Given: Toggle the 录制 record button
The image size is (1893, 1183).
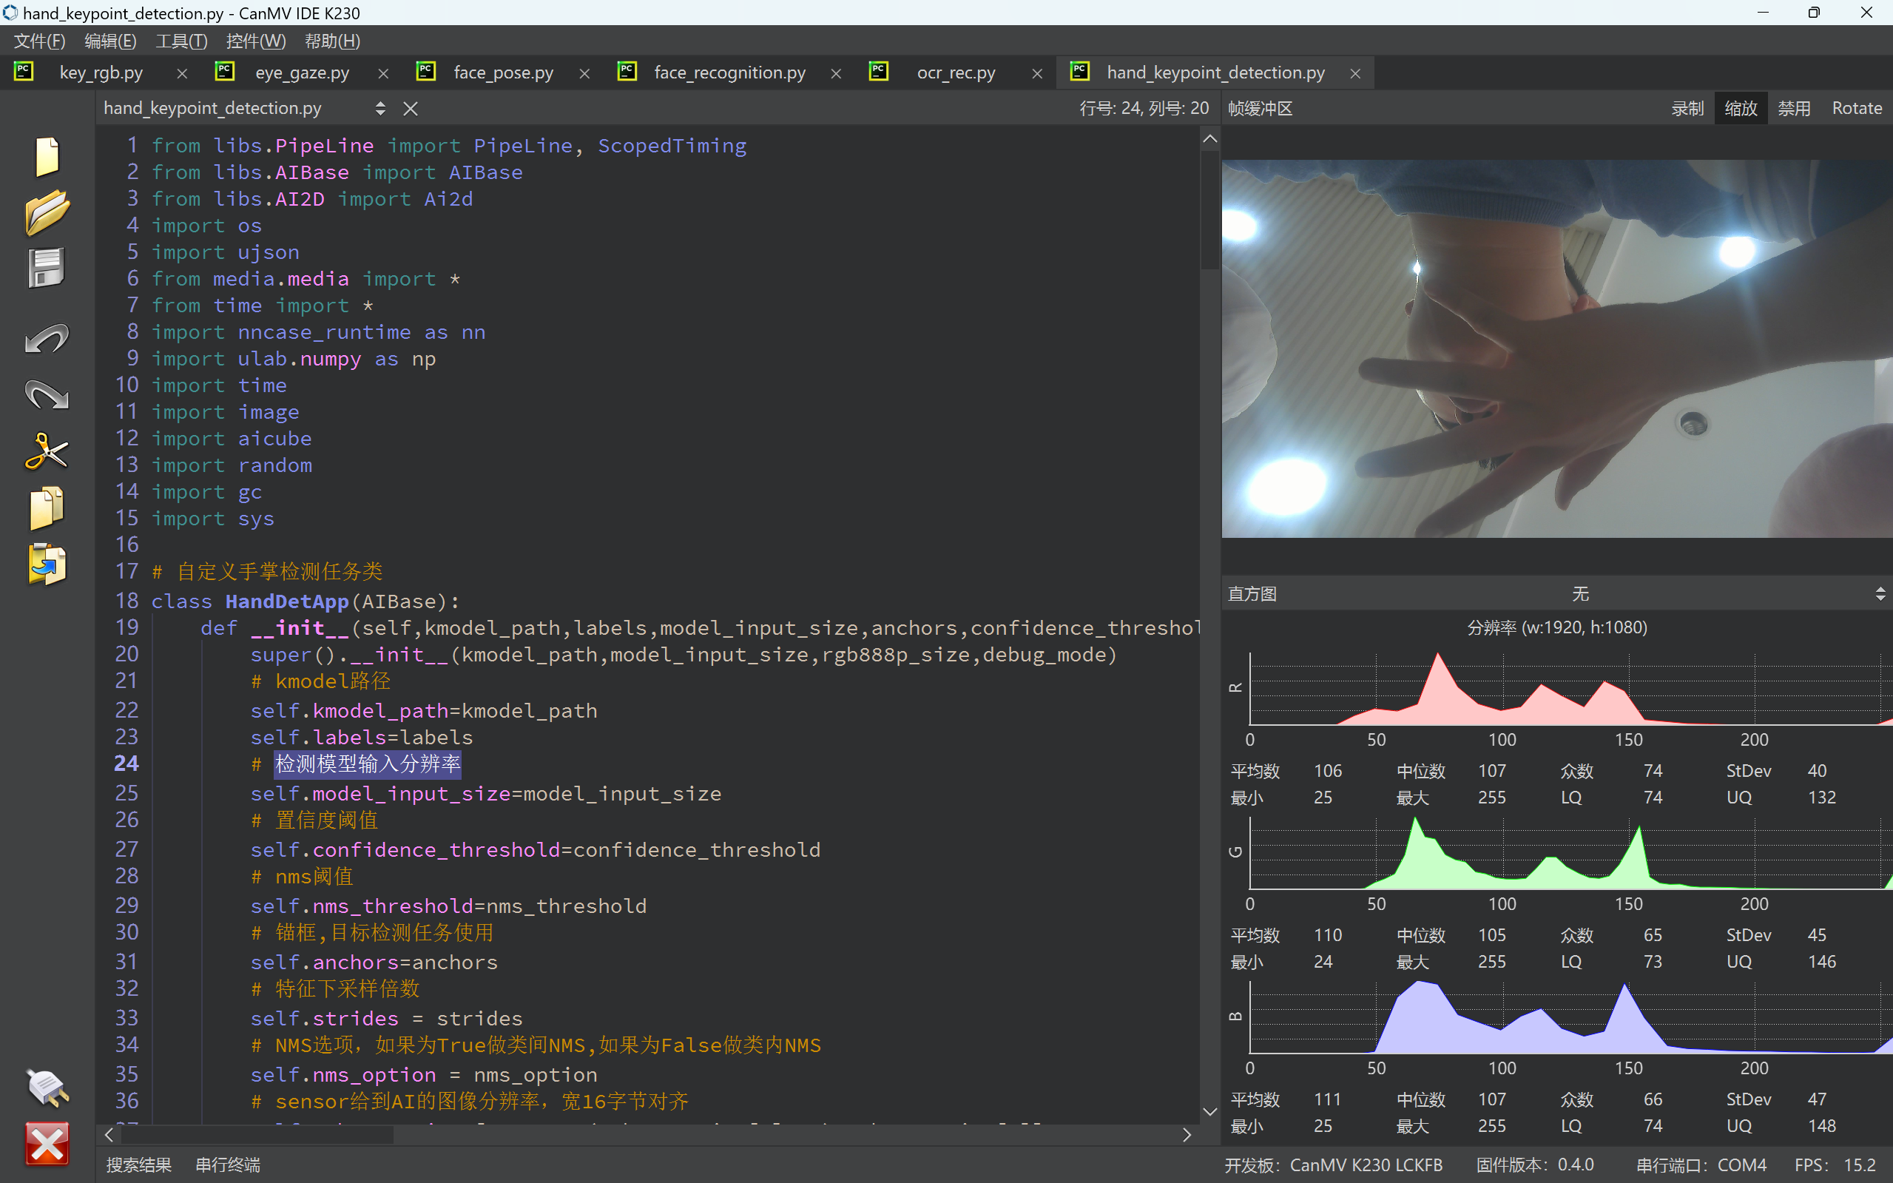Looking at the screenshot, I should pyautogui.click(x=1687, y=108).
